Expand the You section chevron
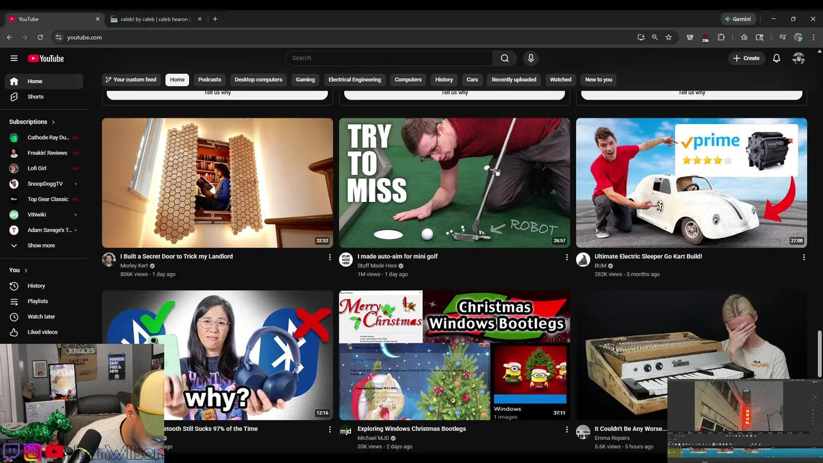823x463 pixels. (26, 270)
